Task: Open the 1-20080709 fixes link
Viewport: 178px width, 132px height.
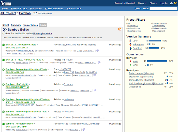Action: tap(65, 69)
